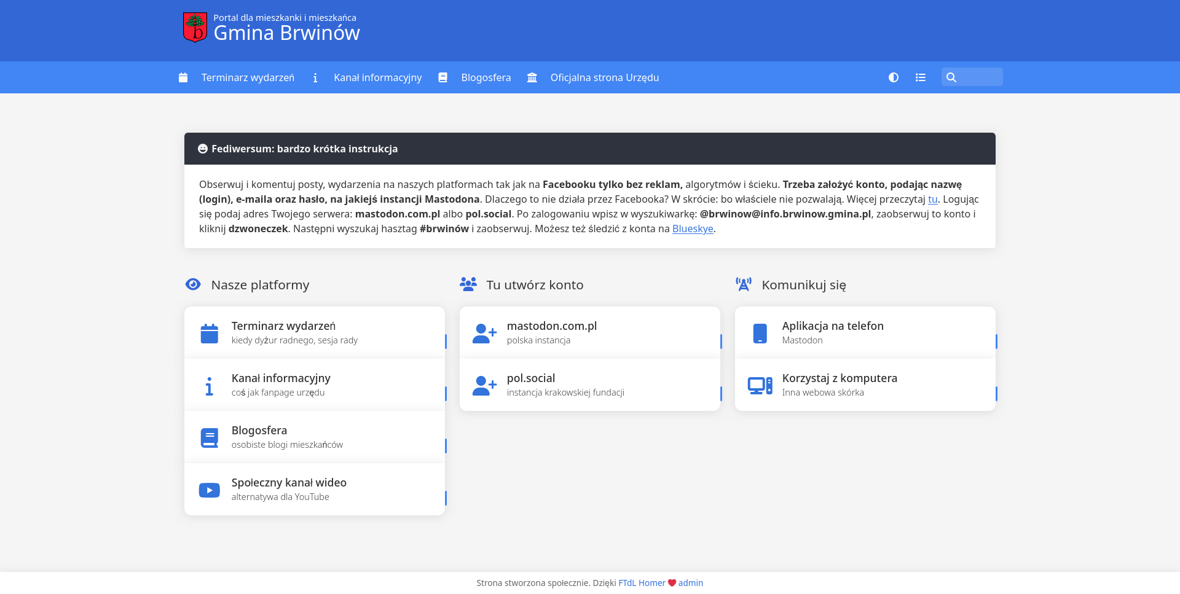Open Blogosfera from the top navigation

click(x=486, y=77)
